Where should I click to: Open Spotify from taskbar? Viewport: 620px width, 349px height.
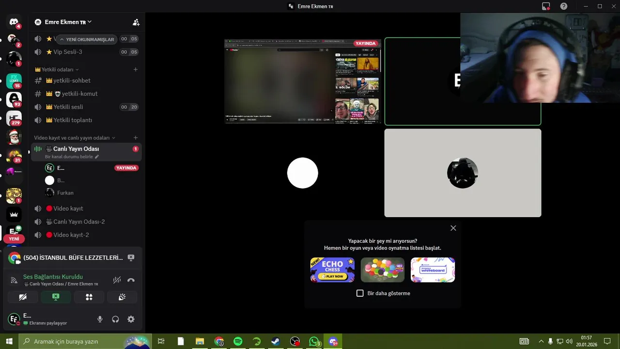click(x=238, y=341)
